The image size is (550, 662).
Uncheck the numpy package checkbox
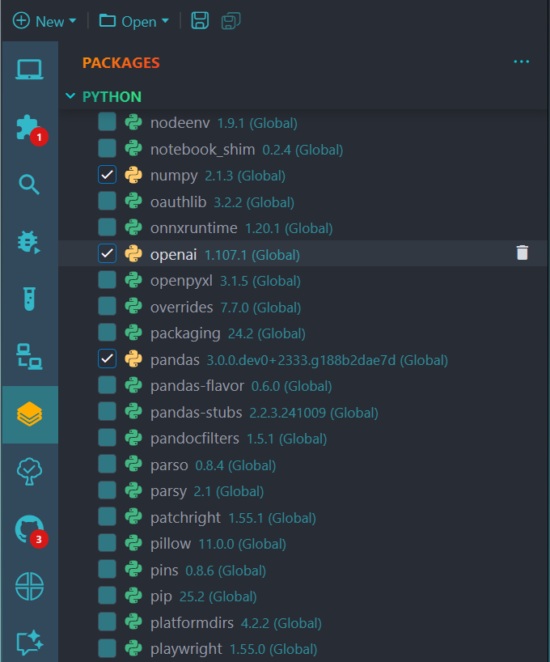tap(108, 175)
